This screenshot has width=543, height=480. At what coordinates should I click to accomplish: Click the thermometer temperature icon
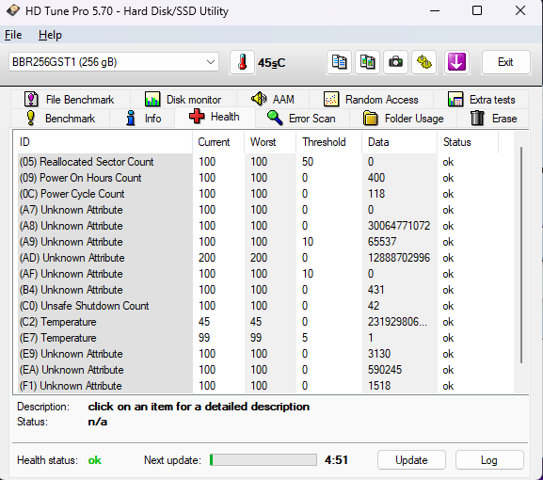click(243, 62)
